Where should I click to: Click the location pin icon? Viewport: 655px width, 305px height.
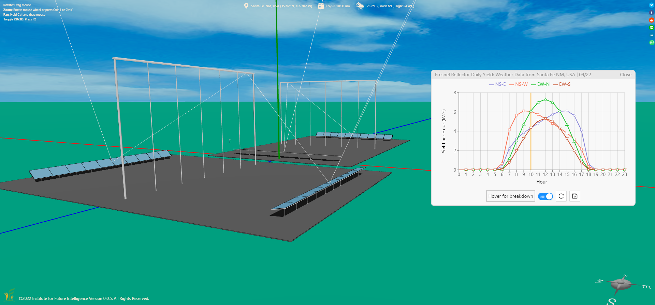(246, 6)
